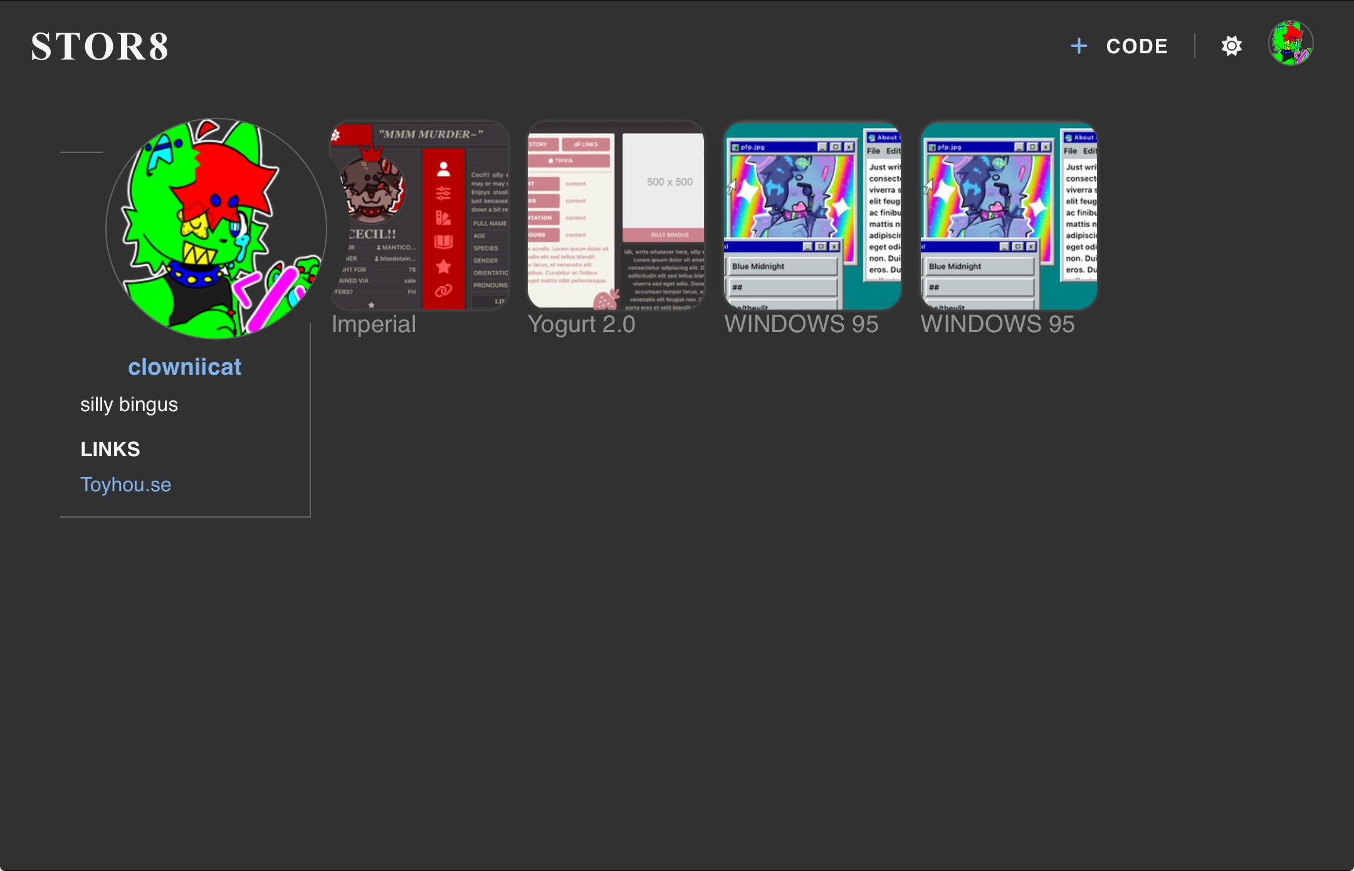
Task: Click the plus icon beside CODE
Action: (1079, 45)
